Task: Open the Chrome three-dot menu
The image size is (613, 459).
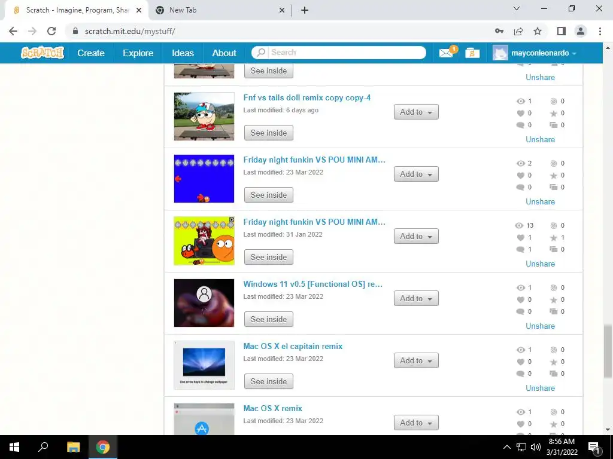Action: pyautogui.click(x=600, y=31)
